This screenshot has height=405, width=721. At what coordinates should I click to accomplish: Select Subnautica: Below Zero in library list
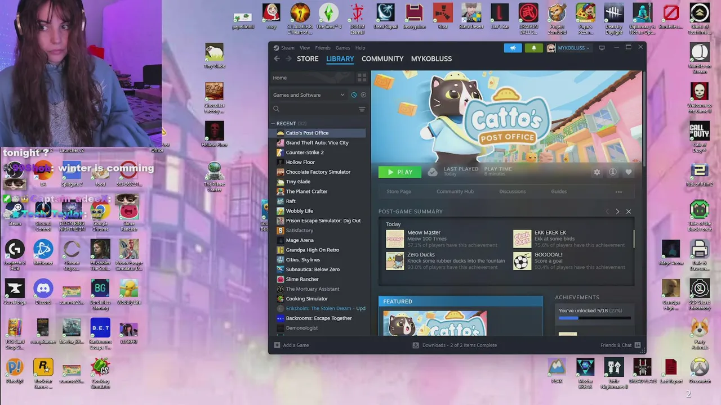(x=318, y=269)
